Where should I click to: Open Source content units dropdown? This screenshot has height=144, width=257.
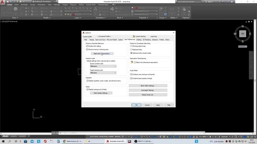103,66
